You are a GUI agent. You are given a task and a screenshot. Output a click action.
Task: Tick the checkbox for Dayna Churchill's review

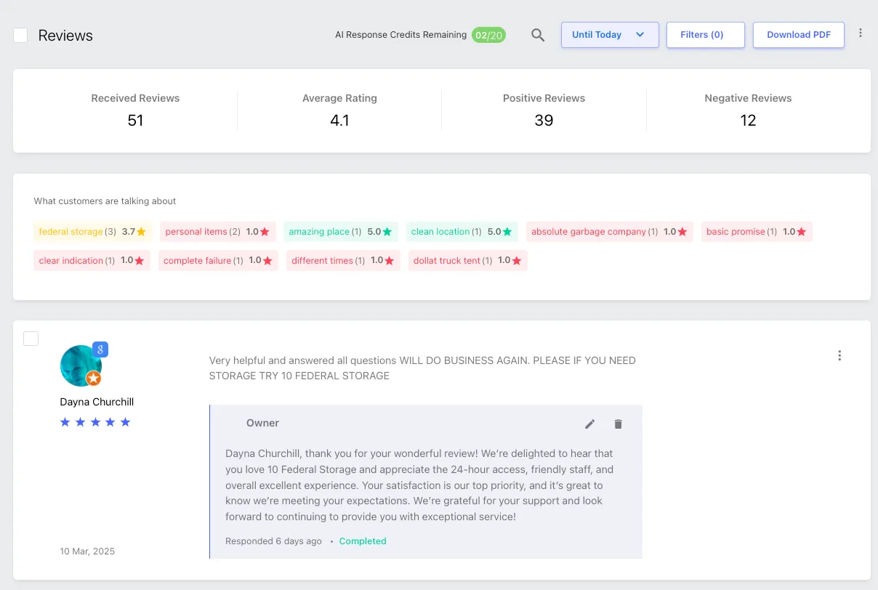click(31, 339)
